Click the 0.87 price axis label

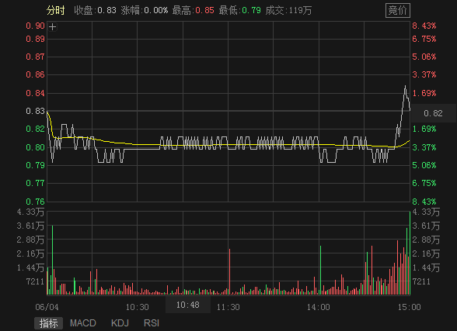[x=35, y=57]
